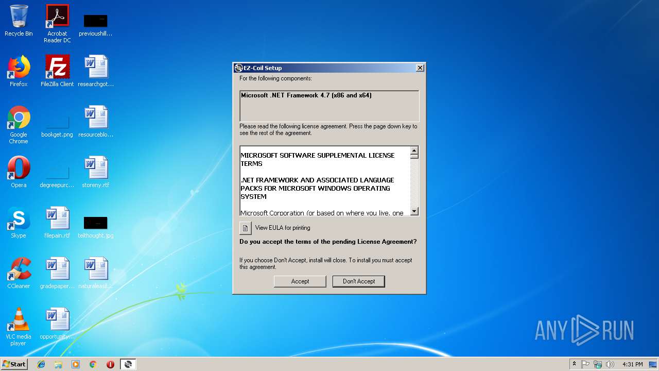Select the VLC media player shortcut

coord(19,327)
